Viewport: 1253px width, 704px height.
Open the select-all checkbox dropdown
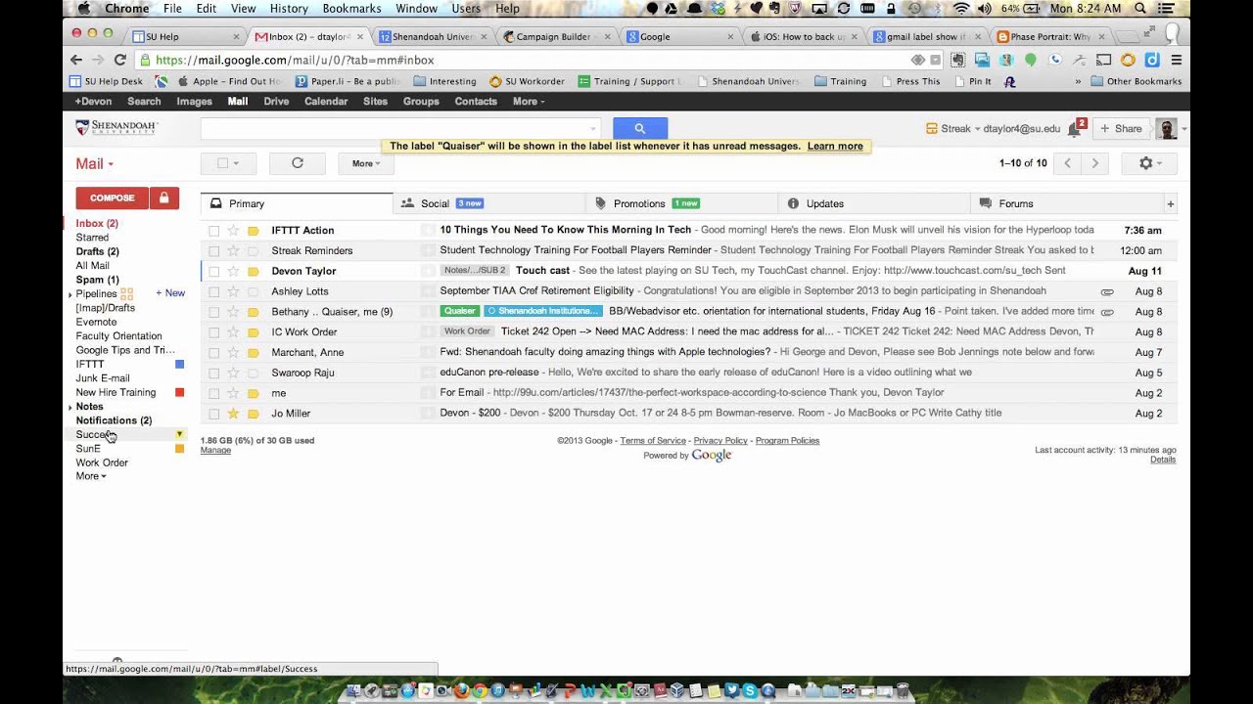click(x=228, y=163)
